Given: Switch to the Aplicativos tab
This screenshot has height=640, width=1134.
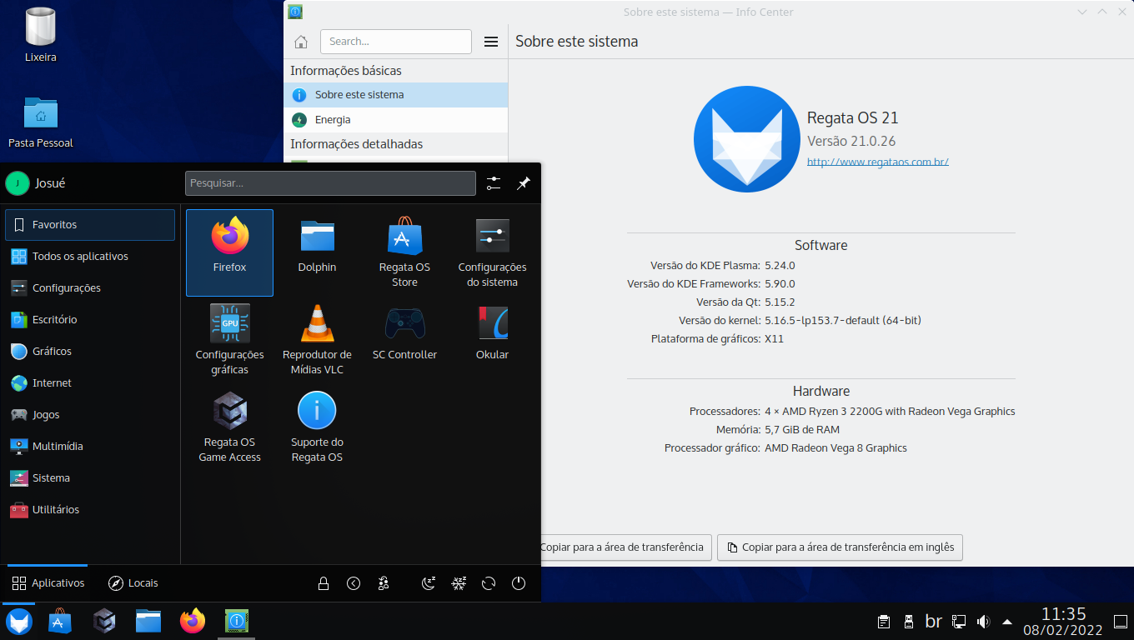Looking at the screenshot, I should click(48, 583).
